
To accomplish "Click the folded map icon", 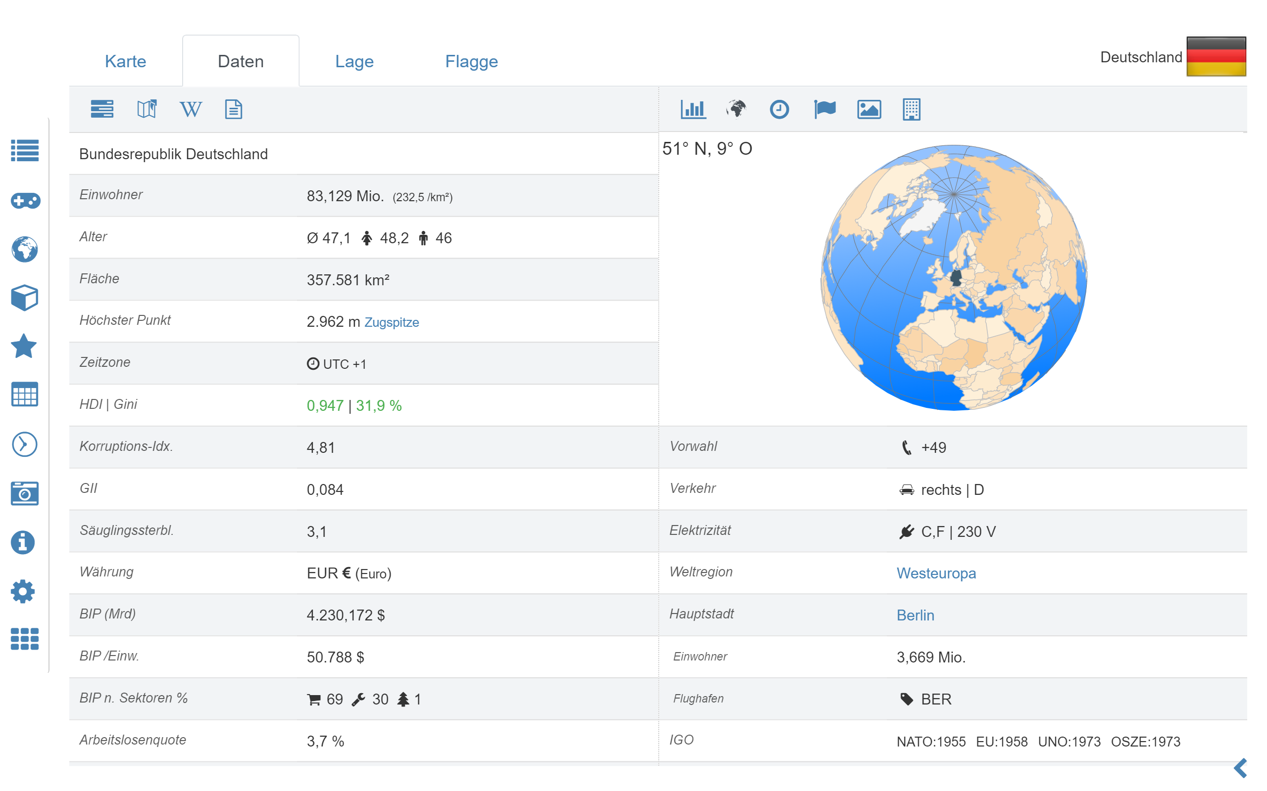I will pos(146,109).
